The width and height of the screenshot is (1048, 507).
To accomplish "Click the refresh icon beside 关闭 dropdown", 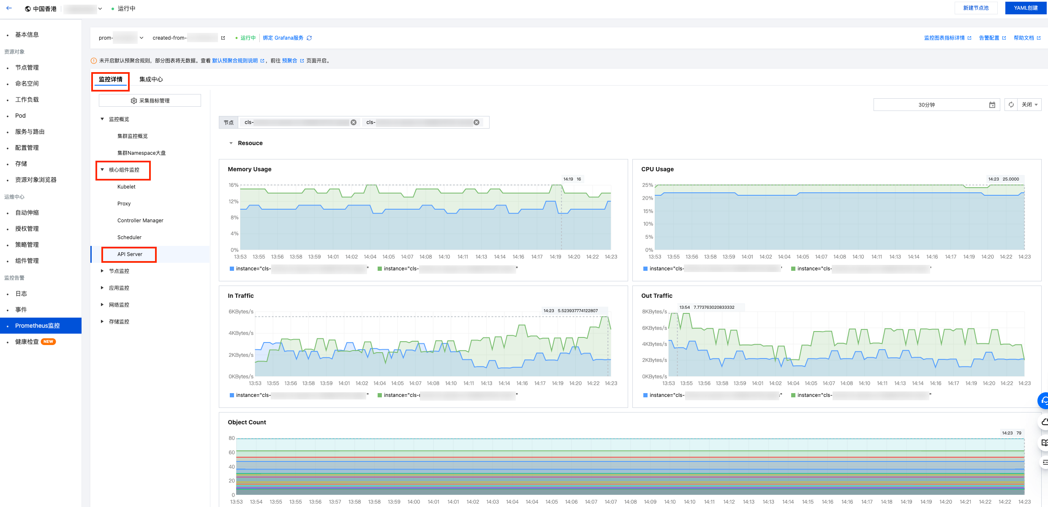I will point(1011,105).
